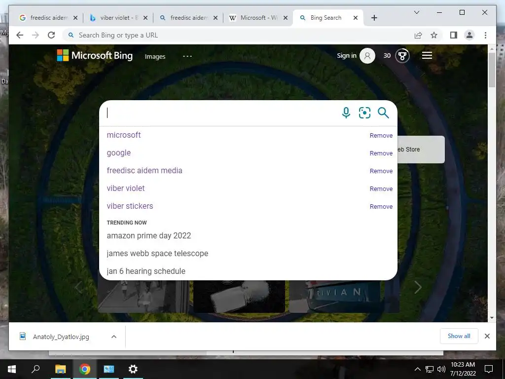Viewport: 505px width, 379px height.
Task: Advance the news carousel with right arrow
Action: pos(418,287)
